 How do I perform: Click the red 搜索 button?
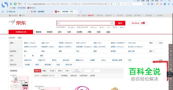click(x=120, y=23)
